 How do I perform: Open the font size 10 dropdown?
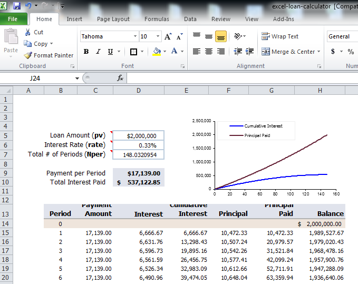click(158, 36)
